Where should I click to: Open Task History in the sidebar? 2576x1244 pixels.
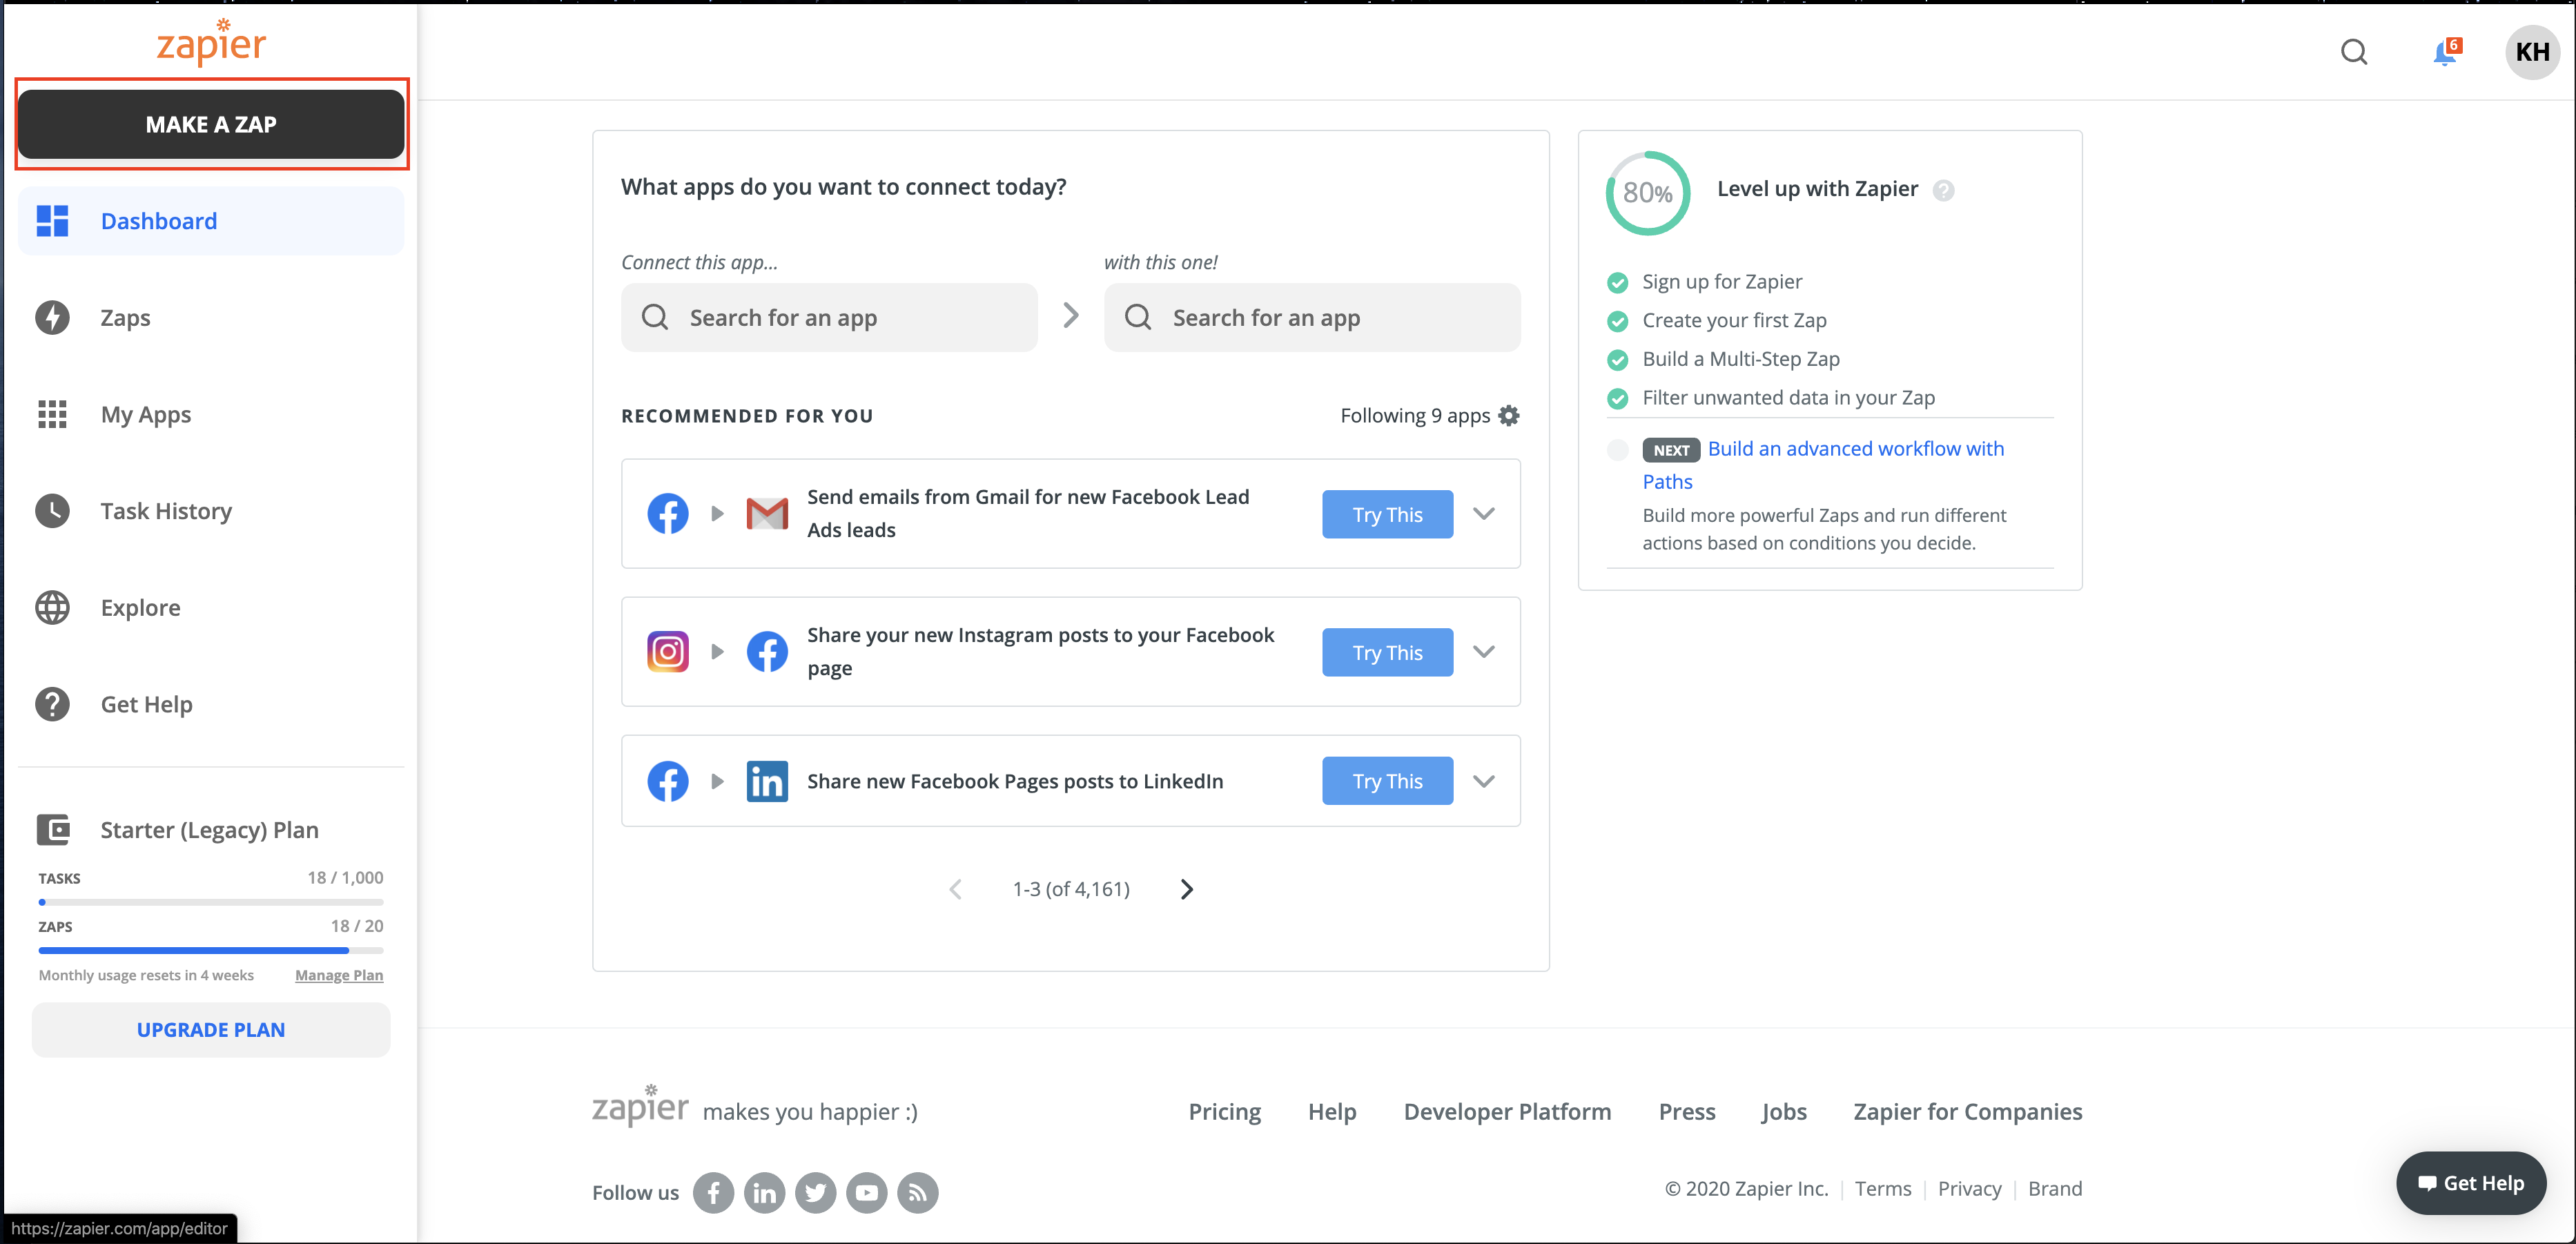point(211,511)
